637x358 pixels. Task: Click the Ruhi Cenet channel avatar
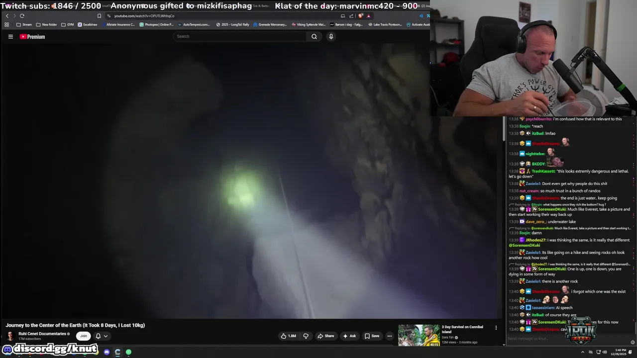(x=10, y=336)
